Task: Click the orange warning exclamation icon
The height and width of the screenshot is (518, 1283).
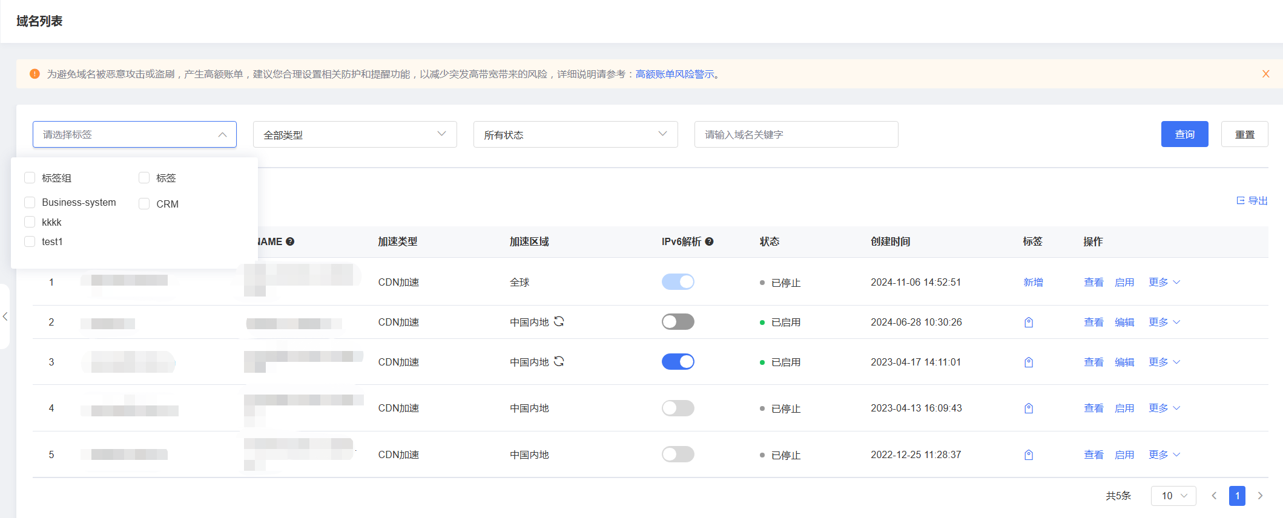Action: coord(35,74)
